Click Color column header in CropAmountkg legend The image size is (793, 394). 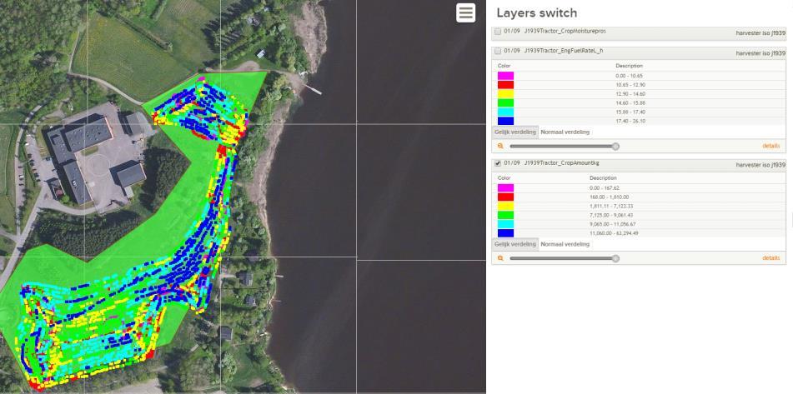504,177
